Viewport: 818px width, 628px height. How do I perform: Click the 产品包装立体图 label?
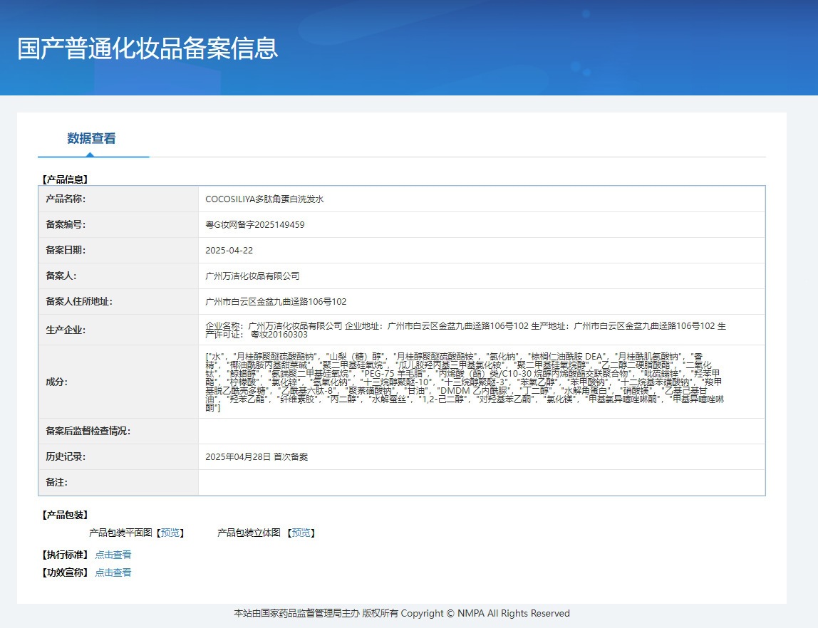coord(249,533)
